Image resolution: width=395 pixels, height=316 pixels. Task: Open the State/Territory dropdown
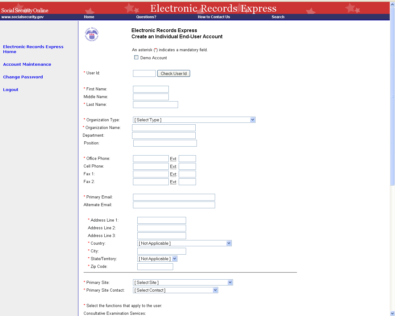click(157, 259)
